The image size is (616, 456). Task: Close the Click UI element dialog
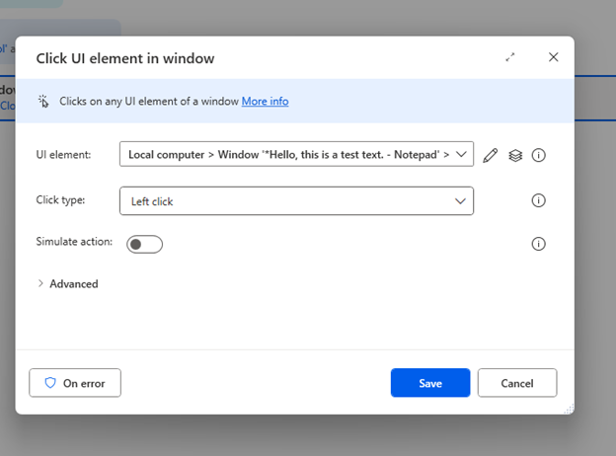[x=554, y=57]
